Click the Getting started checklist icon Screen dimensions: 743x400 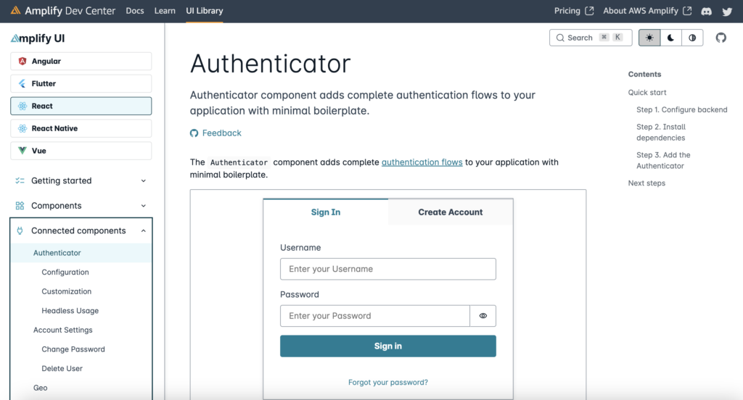point(20,180)
